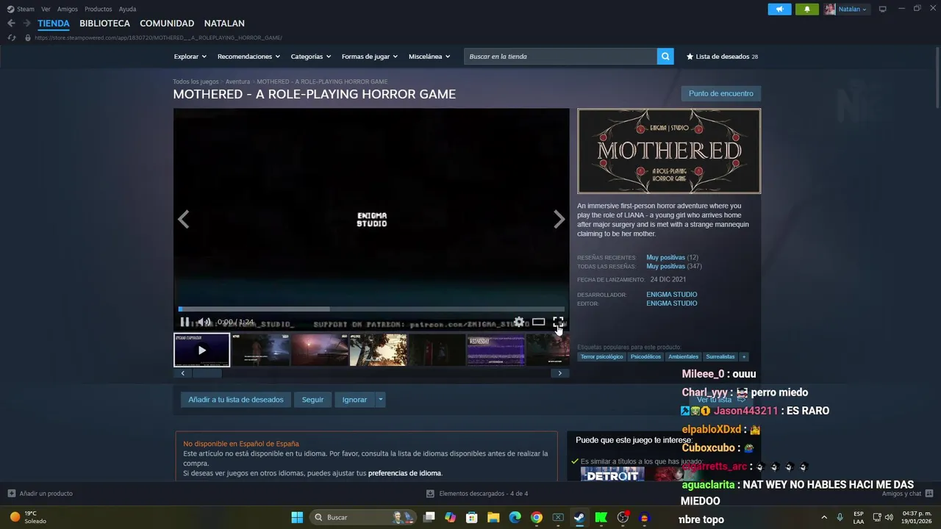Open recent reviews Muy positivas (12)
941x529 pixels.
tap(672, 258)
